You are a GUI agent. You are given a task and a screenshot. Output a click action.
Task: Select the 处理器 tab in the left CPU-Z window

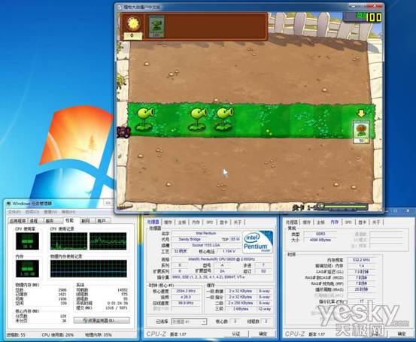pos(153,222)
